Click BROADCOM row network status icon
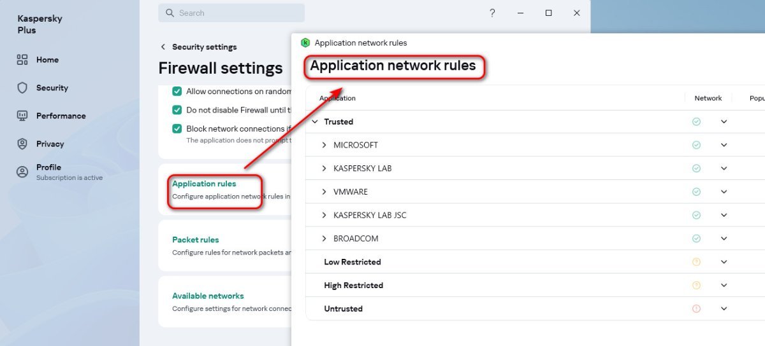 (696, 239)
